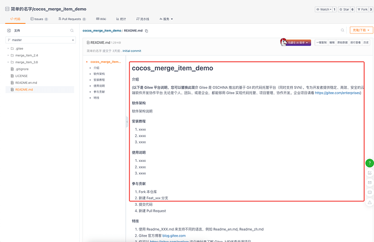Click the 一键复制 copy button

(x=321, y=43)
